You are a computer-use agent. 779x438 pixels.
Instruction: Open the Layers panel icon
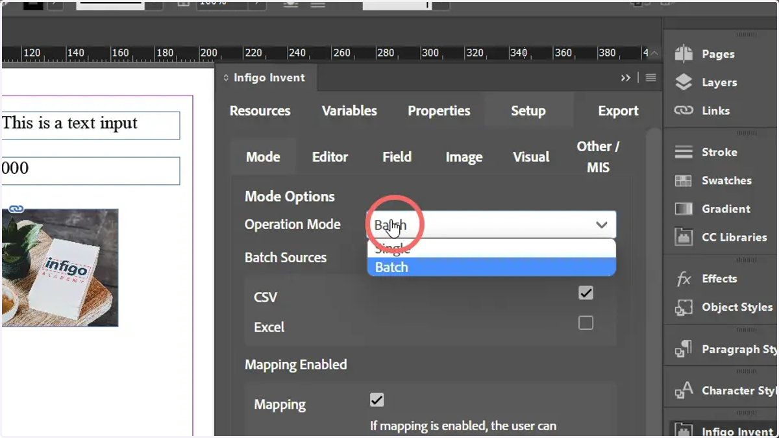coord(684,82)
